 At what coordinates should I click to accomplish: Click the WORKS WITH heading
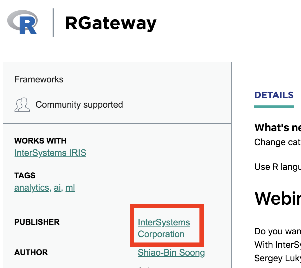40,141
